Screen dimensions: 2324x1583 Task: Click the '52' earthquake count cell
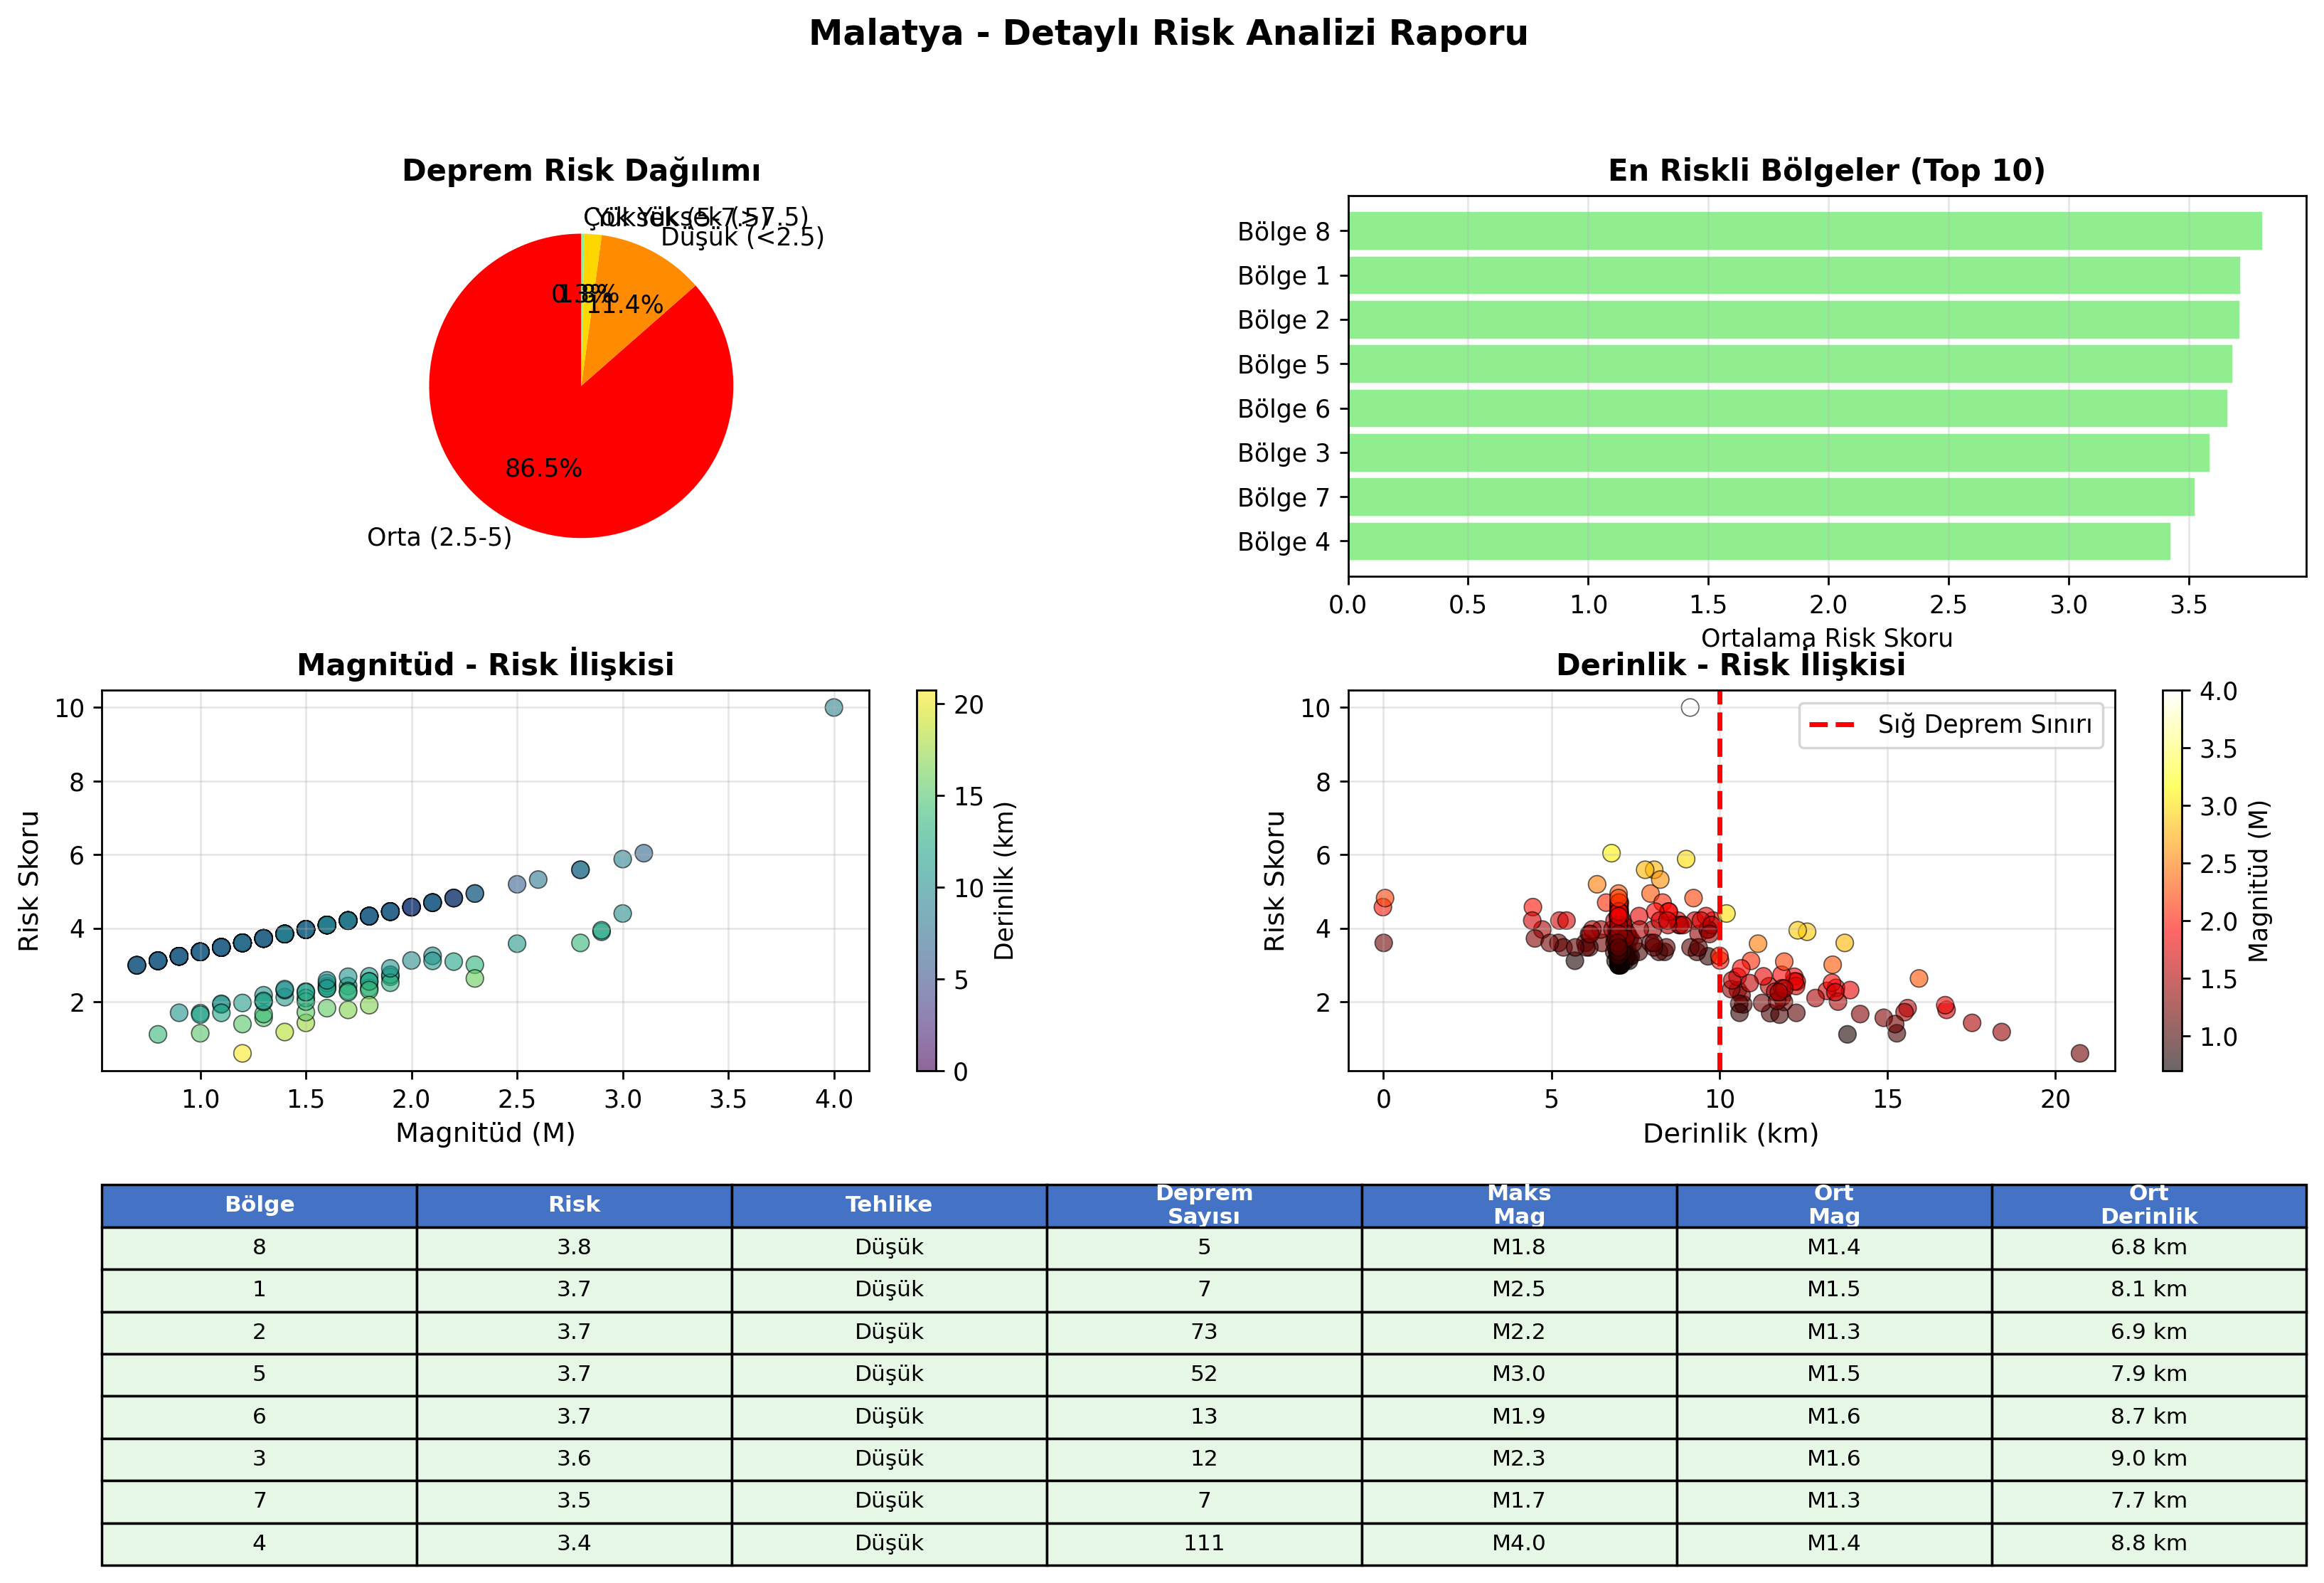[1204, 1374]
